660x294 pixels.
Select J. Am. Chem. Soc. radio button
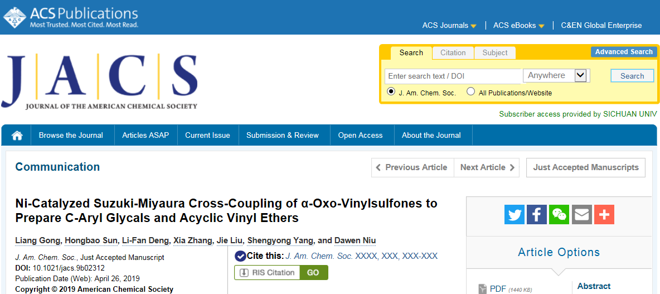coord(391,91)
